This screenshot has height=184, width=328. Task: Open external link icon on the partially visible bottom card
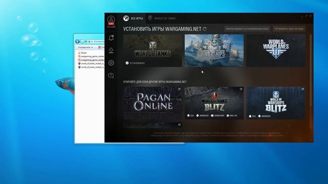pyautogui.click(x=179, y=125)
